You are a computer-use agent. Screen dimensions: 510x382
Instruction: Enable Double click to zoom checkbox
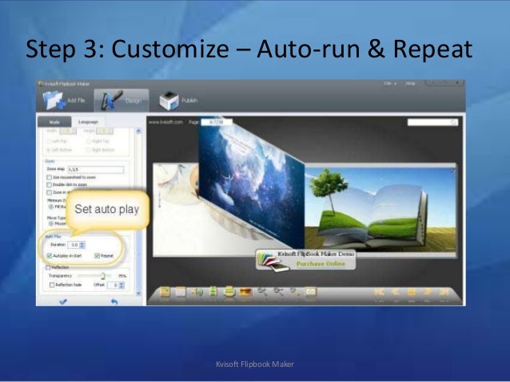[x=49, y=185]
